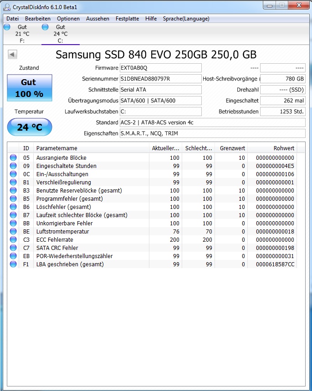Click the Gut 100 % health status button
Image resolution: width=312 pixels, height=391 pixels.
(x=30, y=88)
